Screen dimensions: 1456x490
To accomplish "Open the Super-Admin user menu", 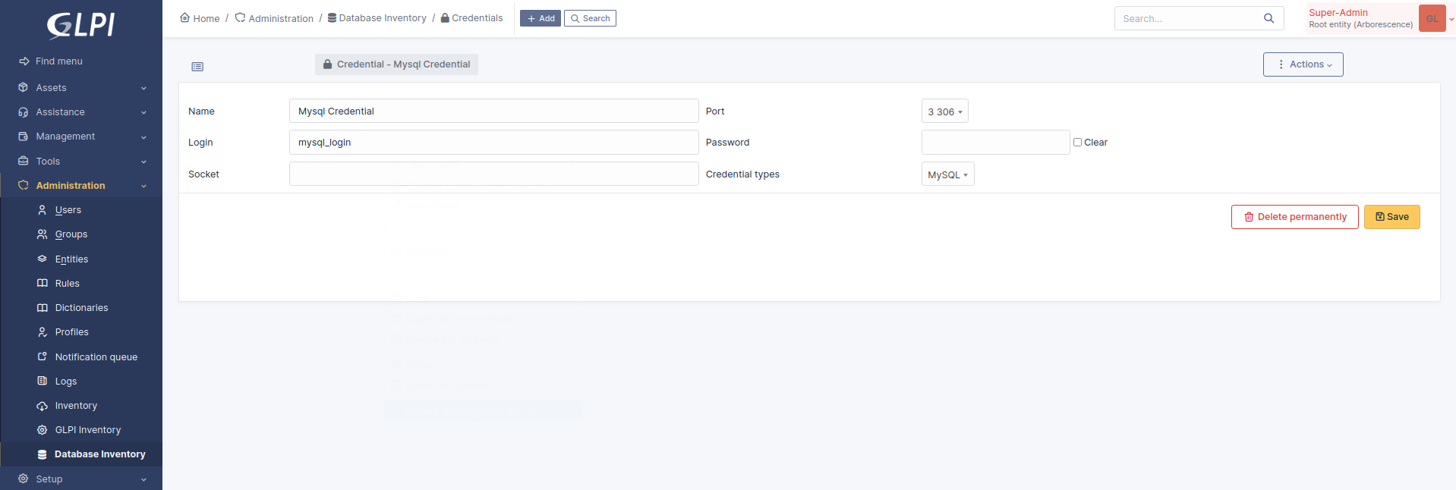I will [1379, 18].
